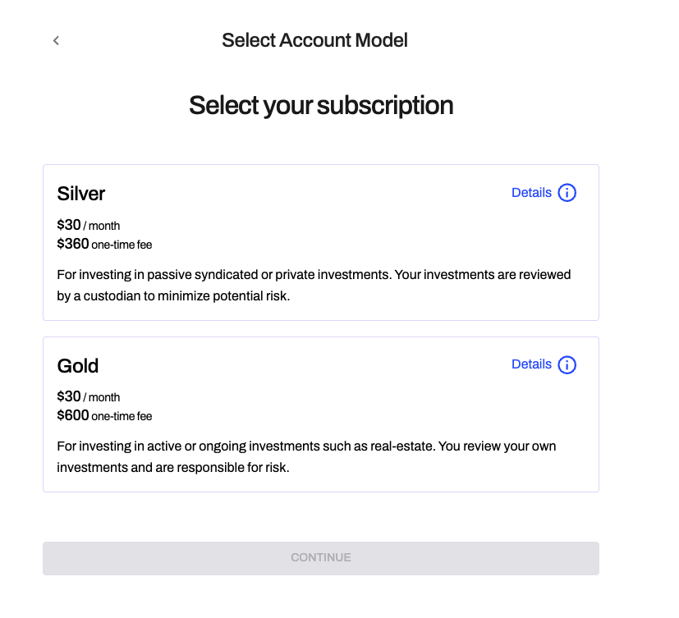
Task: Click the Silver plan title
Action: pyautogui.click(x=81, y=194)
